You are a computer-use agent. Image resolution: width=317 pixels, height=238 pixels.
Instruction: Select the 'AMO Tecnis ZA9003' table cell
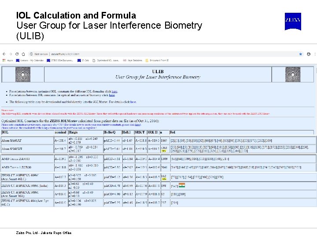click(x=27, y=159)
